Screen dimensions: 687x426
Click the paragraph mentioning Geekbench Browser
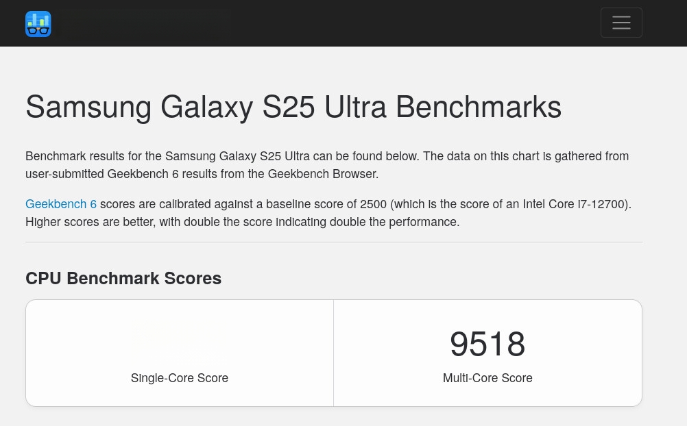[327, 165]
